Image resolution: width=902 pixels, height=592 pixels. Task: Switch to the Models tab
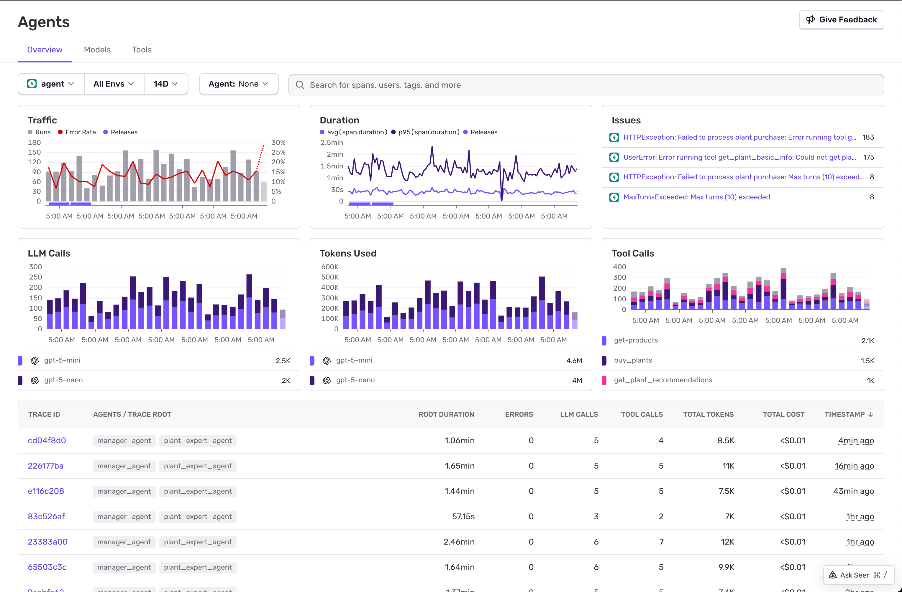click(97, 49)
